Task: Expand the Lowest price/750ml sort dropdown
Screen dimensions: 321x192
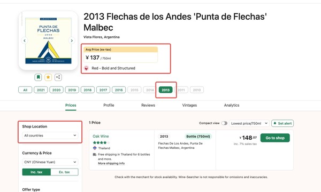Action: (249, 123)
